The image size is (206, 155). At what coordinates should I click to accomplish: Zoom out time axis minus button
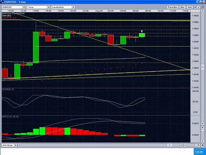coord(185,145)
